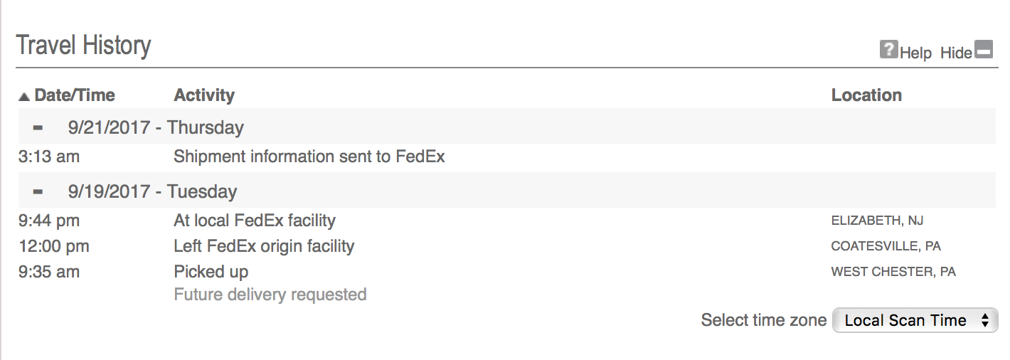Click the minus icon beside Hide

click(x=984, y=51)
